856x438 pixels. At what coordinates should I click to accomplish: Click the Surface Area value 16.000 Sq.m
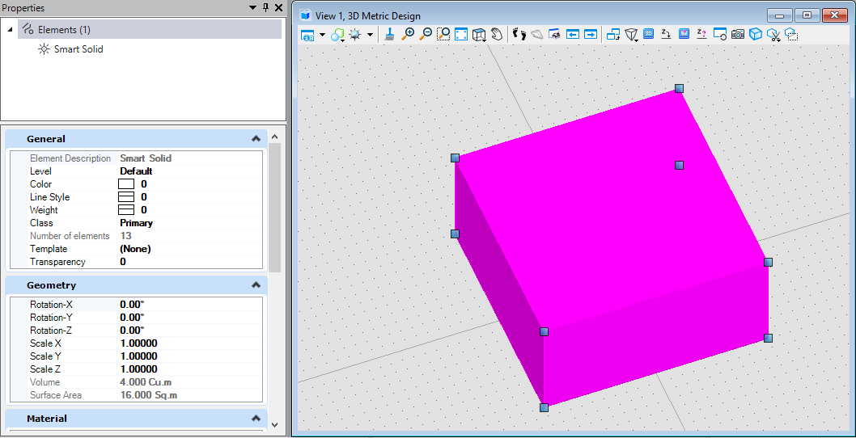(149, 395)
